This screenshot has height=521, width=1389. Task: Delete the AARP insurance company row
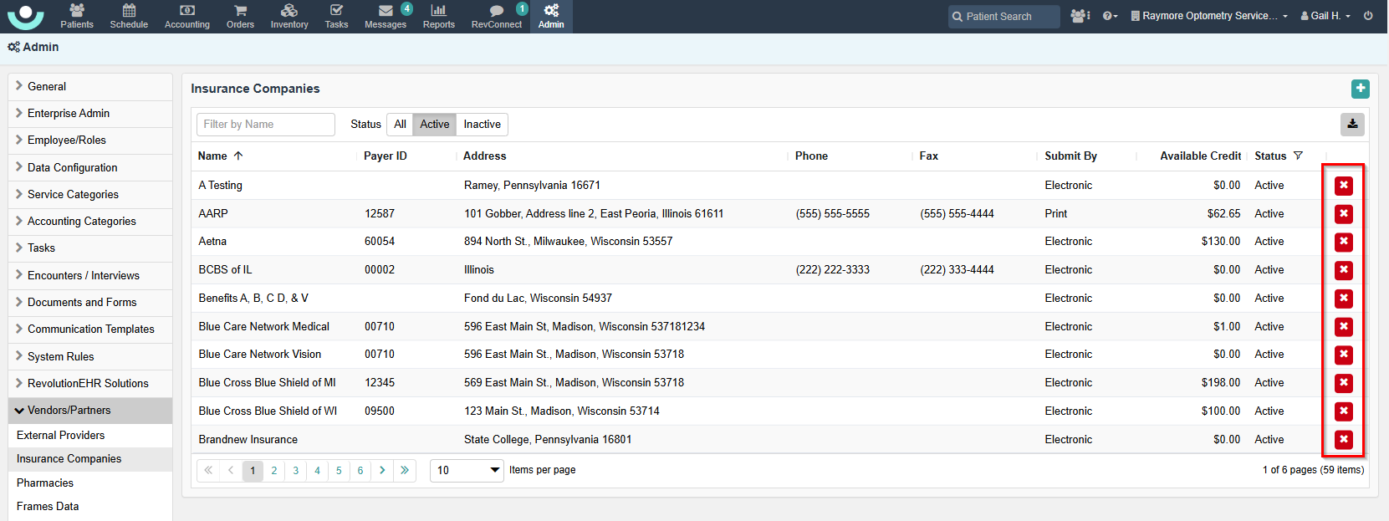pyautogui.click(x=1344, y=214)
